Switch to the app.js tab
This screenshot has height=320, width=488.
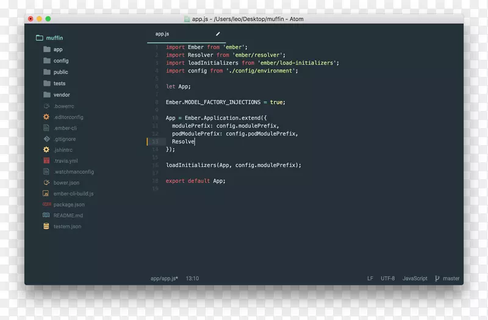(187, 34)
